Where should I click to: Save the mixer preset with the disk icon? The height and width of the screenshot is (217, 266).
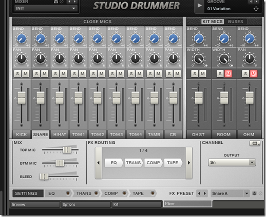56,2
